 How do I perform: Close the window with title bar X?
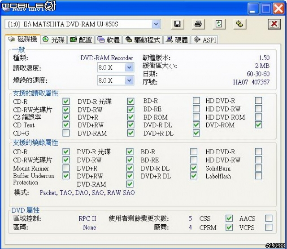[x=278, y=9]
